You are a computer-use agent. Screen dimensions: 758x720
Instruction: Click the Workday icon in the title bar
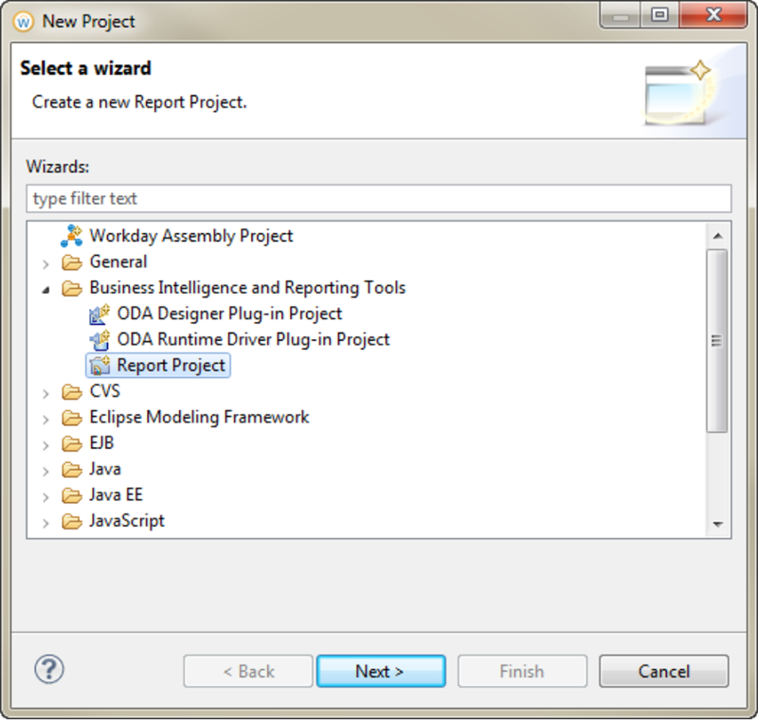pyautogui.click(x=23, y=22)
